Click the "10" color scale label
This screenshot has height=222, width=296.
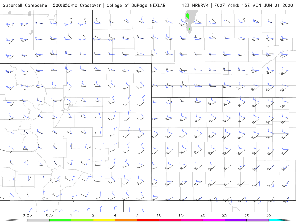pos(159,215)
